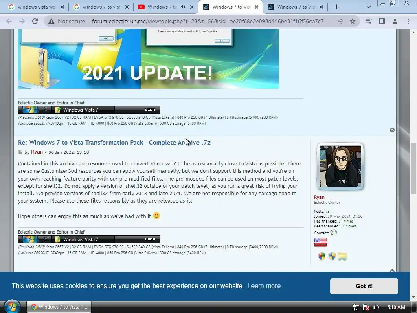Open the Contact speech bubble icon
The width and height of the screenshot is (417, 313).
click(334, 233)
